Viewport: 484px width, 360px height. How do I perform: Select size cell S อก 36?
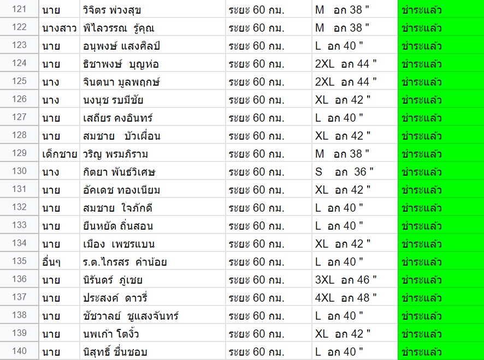tap(355, 171)
